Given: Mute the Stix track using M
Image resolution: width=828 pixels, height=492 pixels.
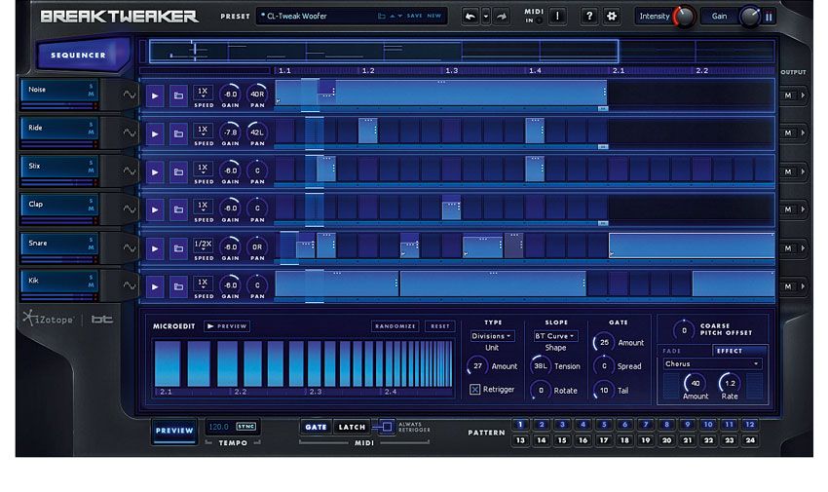Looking at the screenshot, I should 91,170.
